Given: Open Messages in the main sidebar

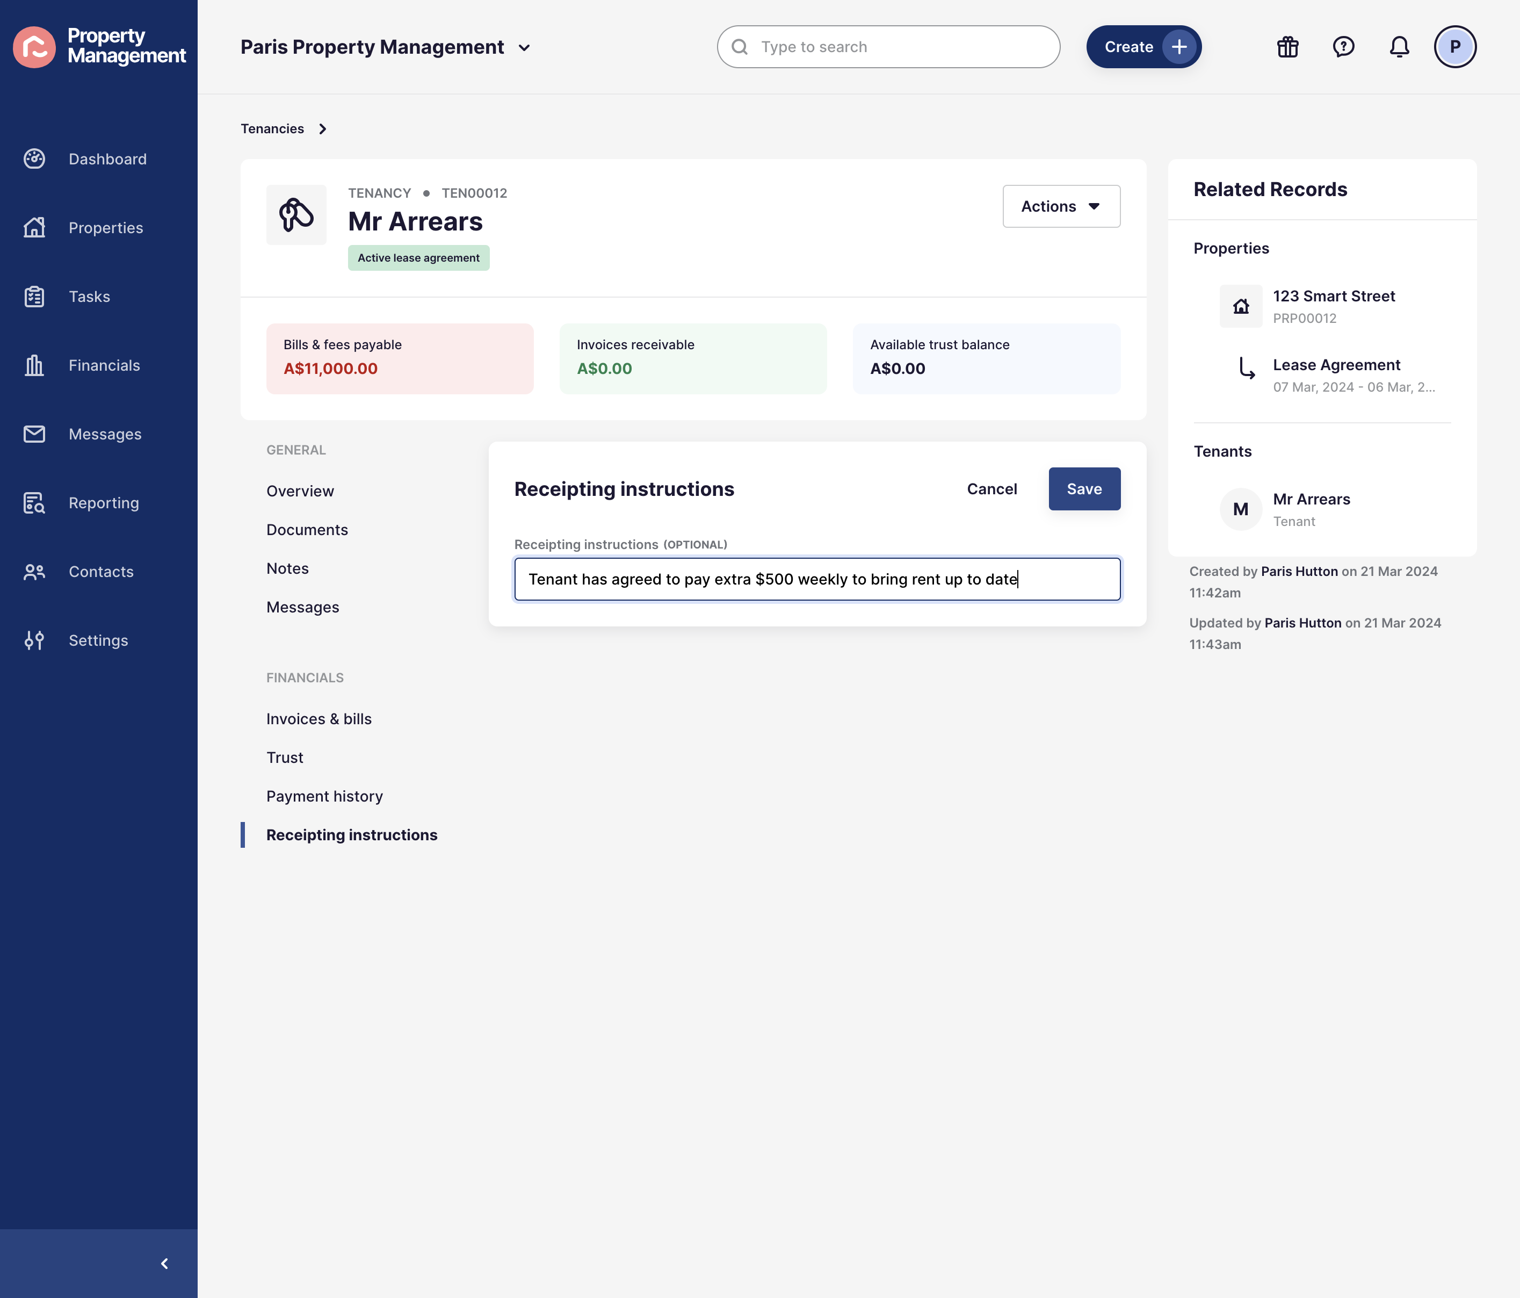Looking at the screenshot, I should pos(105,435).
